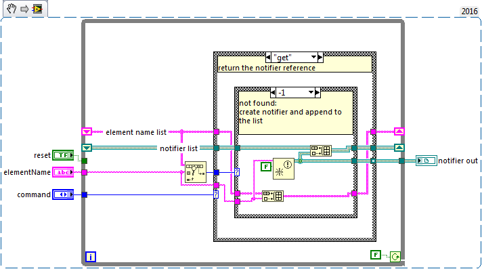Toggle the False constant near loop condition

click(x=376, y=255)
